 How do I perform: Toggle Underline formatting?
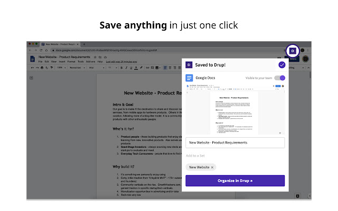(x=131, y=68)
